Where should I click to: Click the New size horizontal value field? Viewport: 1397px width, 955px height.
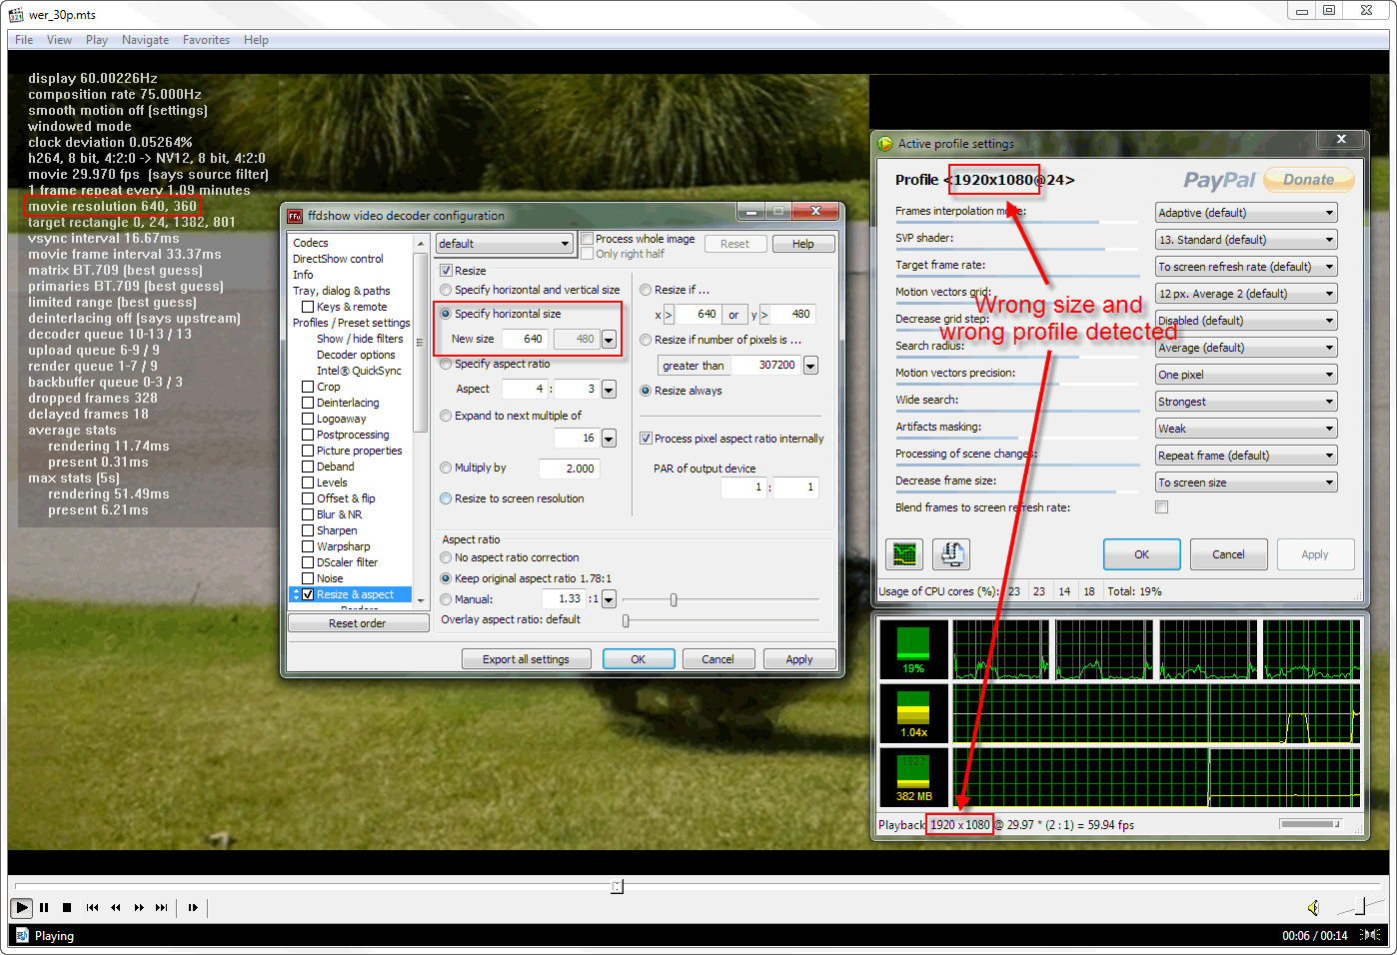click(526, 339)
